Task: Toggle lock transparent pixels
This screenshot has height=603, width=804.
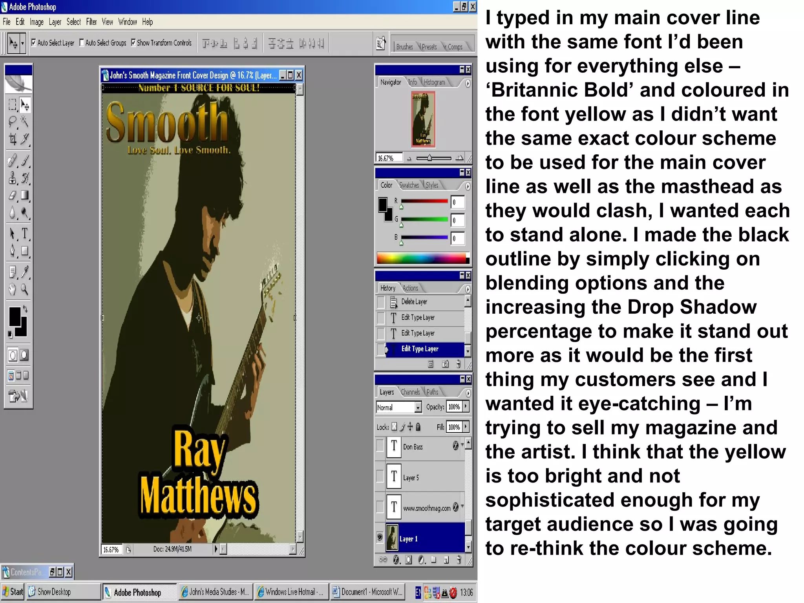Action: point(394,427)
